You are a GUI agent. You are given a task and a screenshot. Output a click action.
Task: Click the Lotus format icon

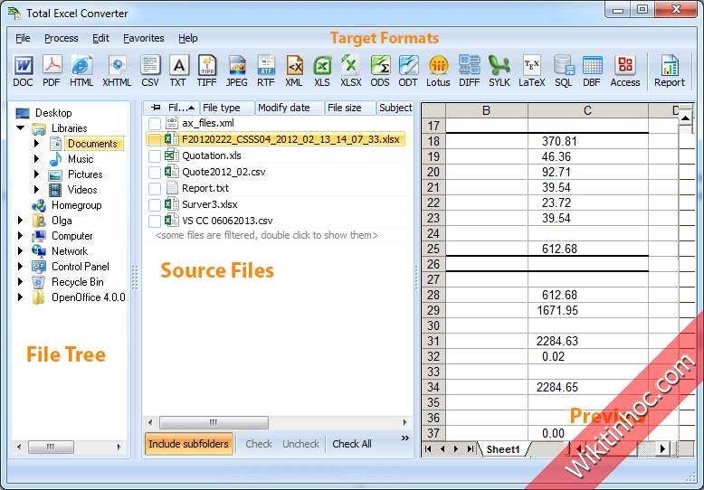coord(438,71)
